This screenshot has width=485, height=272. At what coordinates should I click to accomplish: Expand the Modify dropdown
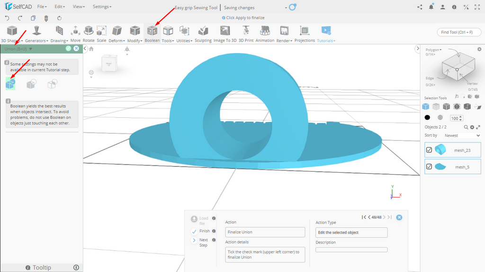point(135,34)
